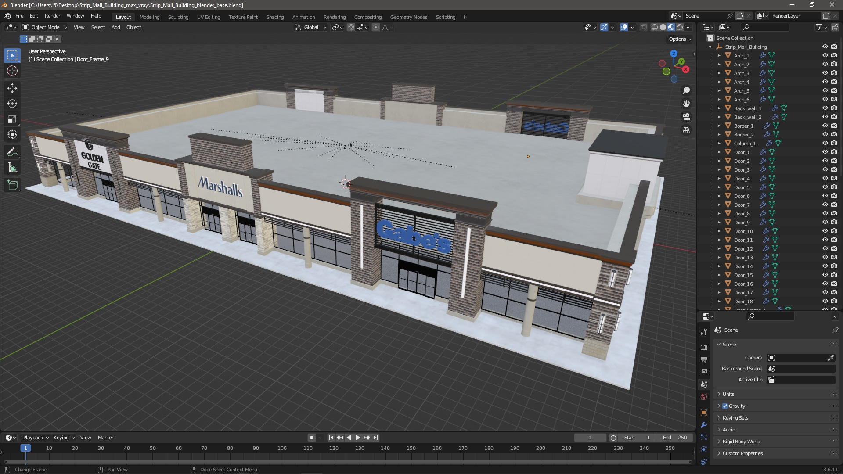
Task: Click the playhead at frame 1
Action: click(x=25, y=448)
